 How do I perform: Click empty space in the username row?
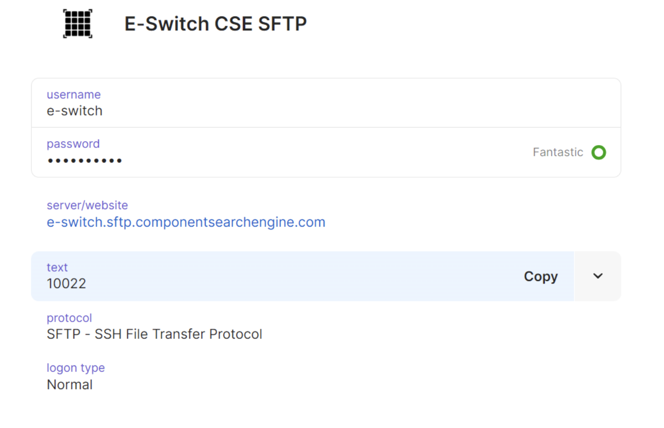[x=340, y=103]
